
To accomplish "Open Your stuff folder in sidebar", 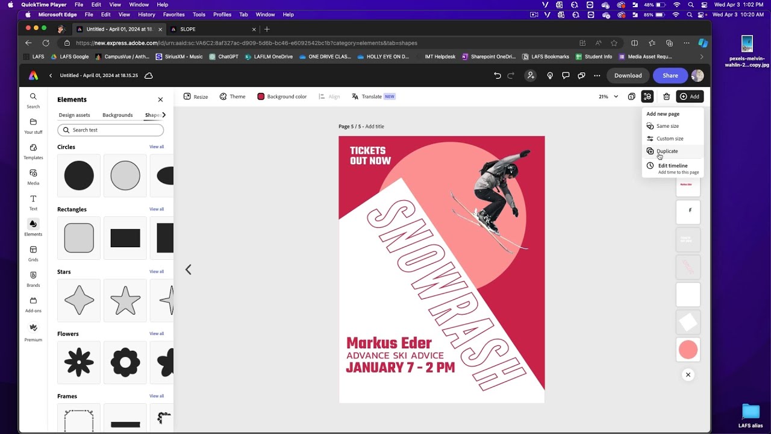I will pyautogui.click(x=33, y=126).
